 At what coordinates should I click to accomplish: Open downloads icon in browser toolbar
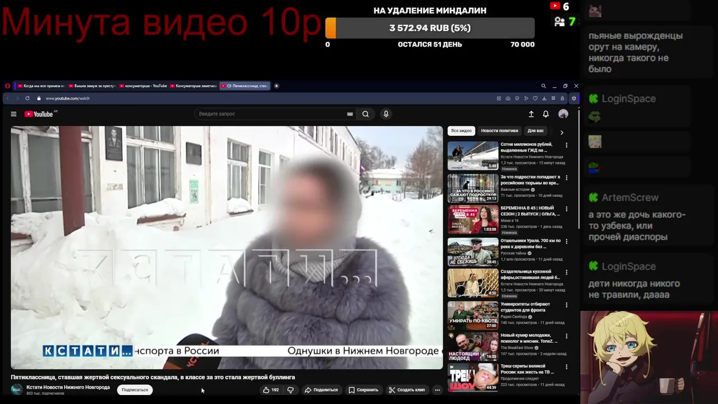pos(544,98)
